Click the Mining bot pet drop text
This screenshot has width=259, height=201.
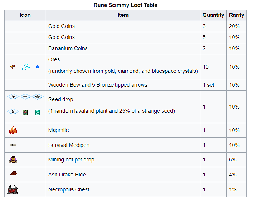(x=71, y=160)
